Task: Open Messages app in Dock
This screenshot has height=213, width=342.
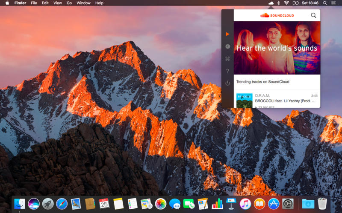Action: 175,204
